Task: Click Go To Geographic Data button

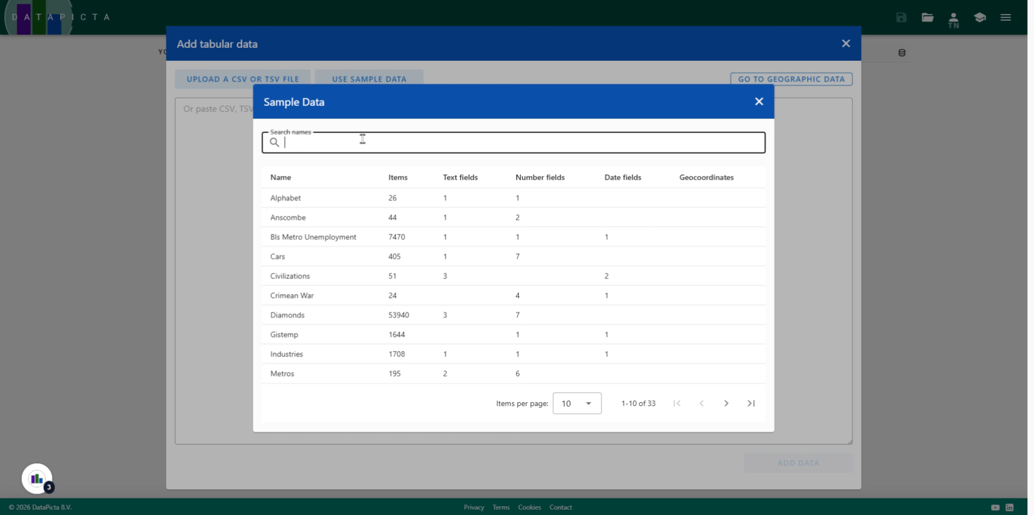Action: pos(791,79)
